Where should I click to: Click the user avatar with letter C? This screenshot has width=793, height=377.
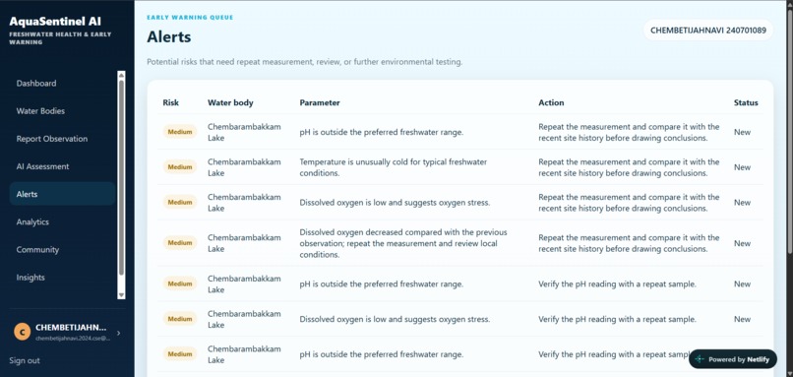22,333
